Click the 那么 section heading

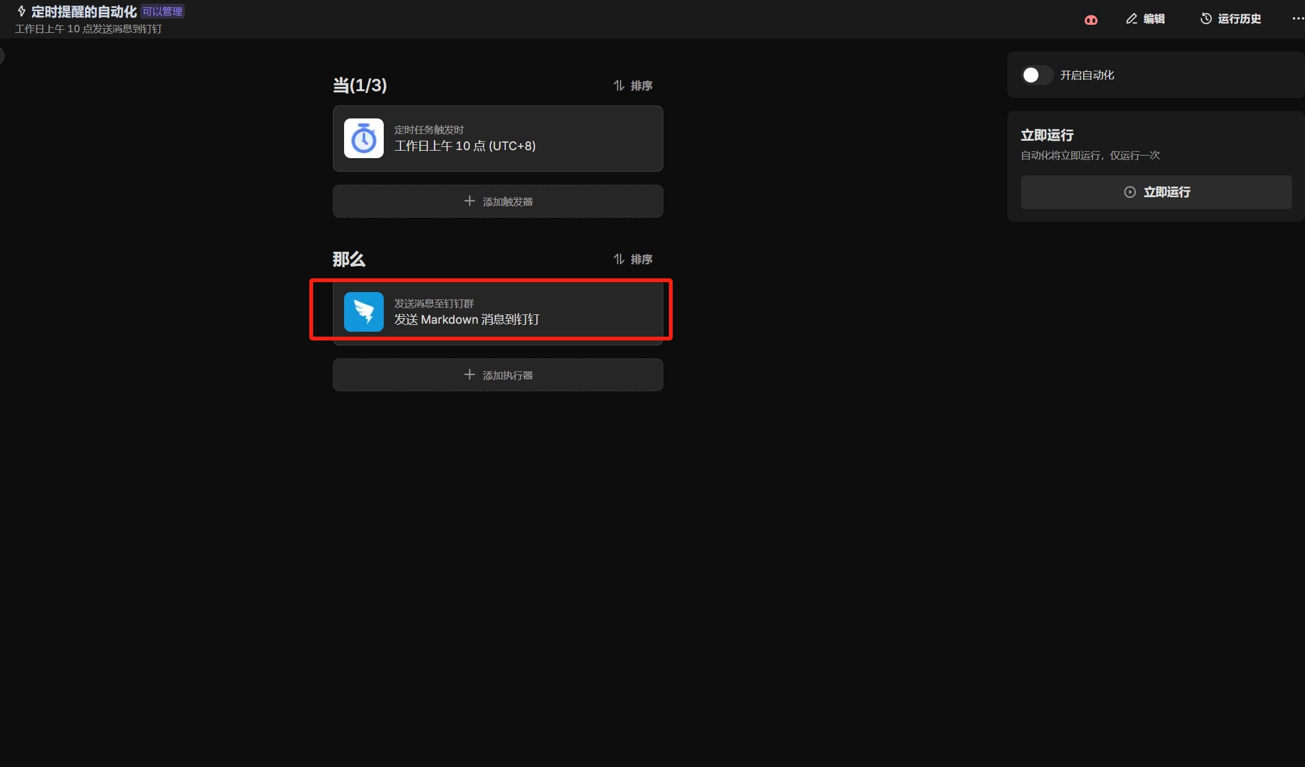(349, 259)
